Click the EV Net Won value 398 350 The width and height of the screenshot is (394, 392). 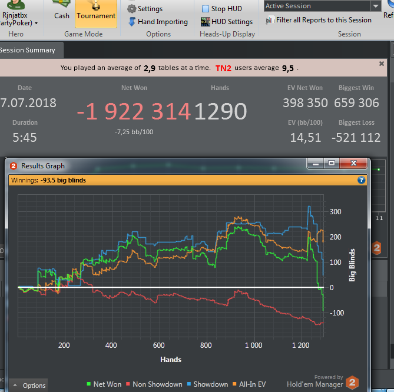tap(305, 102)
